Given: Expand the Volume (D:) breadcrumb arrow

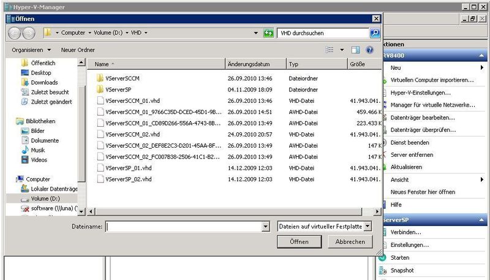Looking at the screenshot, I should 127,32.
